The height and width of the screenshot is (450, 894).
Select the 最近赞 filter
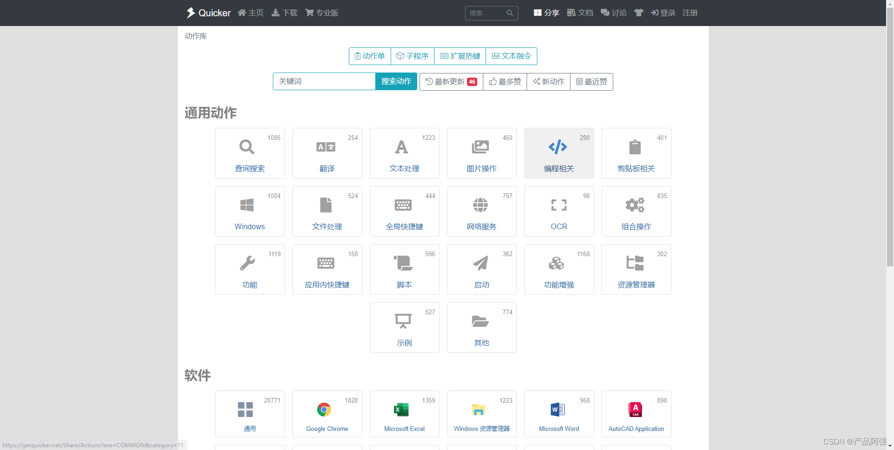point(591,81)
